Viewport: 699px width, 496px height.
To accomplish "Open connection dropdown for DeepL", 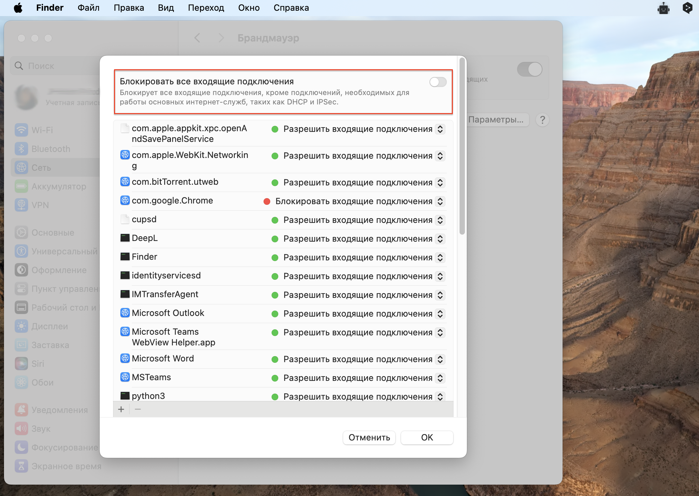I will (x=440, y=239).
